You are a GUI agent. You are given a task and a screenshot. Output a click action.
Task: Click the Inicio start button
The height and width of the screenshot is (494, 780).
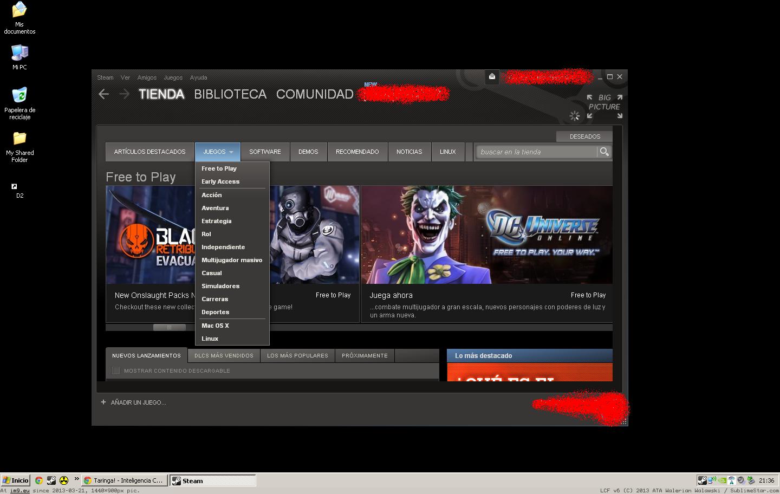coord(16,480)
